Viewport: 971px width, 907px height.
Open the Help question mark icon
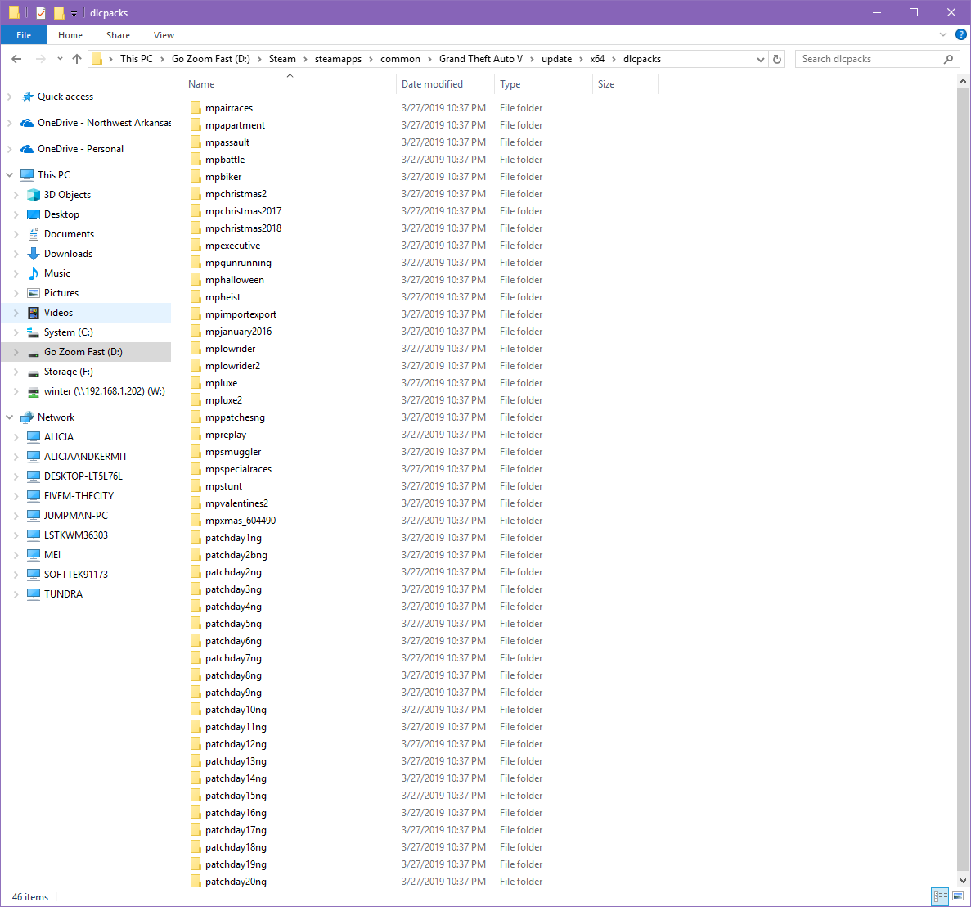[961, 35]
